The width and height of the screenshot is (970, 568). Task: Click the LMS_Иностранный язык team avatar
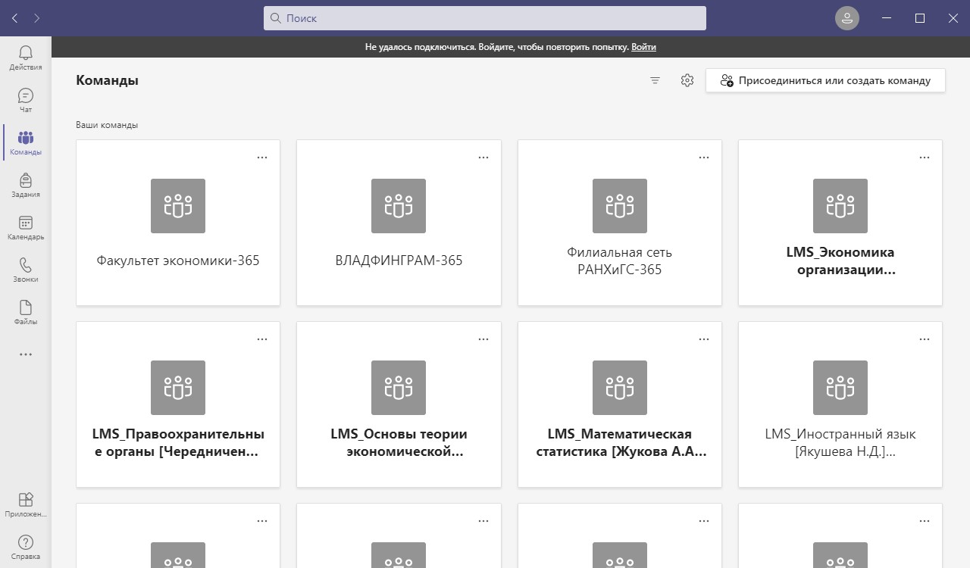click(x=840, y=388)
